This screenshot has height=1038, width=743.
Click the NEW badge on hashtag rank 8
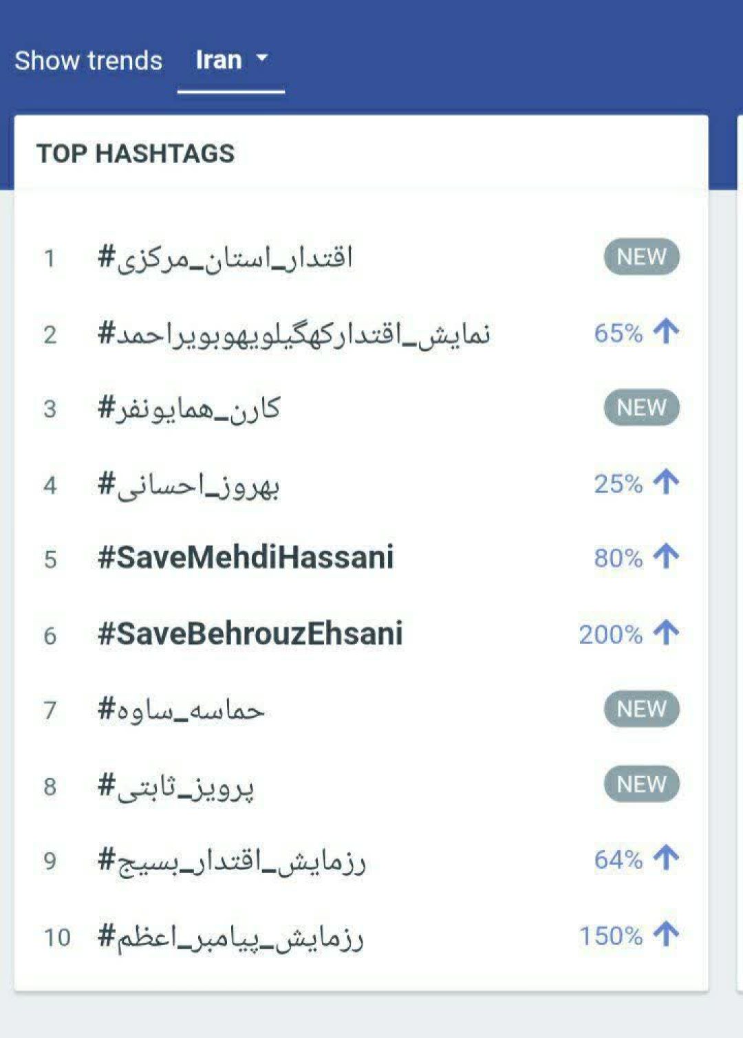[641, 784]
